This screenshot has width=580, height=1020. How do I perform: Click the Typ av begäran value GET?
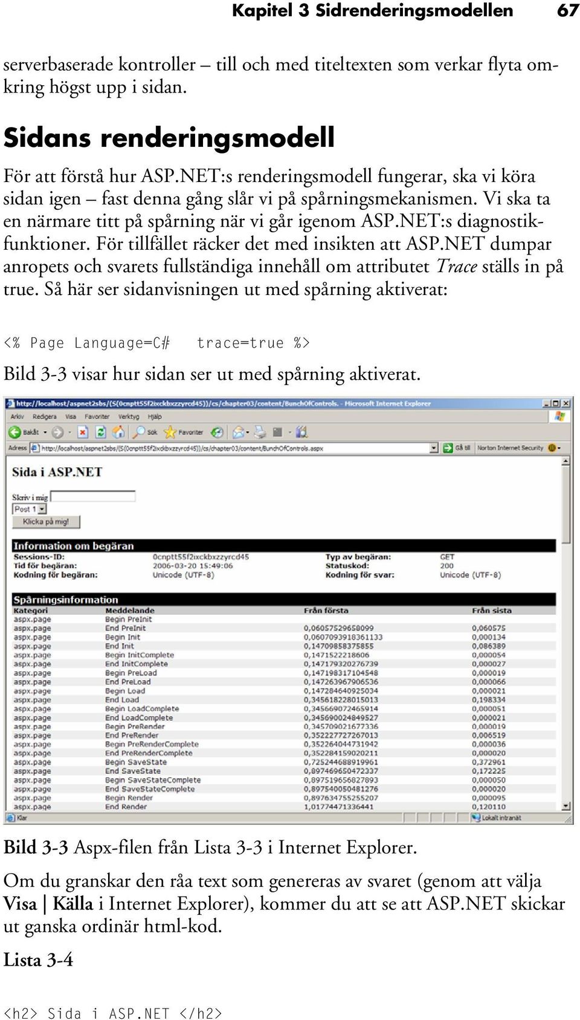pyautogui.click(x=447, y=557)
